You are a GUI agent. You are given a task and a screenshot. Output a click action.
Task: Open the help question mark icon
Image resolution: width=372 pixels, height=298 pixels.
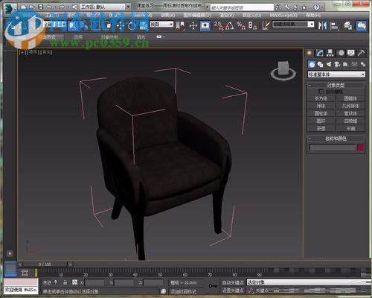click(316, 7)
